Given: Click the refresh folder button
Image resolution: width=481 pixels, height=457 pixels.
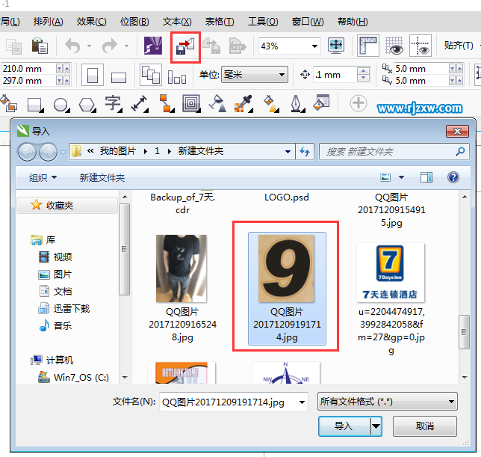Looking at the screenshot, I should (x=305, y=151).
